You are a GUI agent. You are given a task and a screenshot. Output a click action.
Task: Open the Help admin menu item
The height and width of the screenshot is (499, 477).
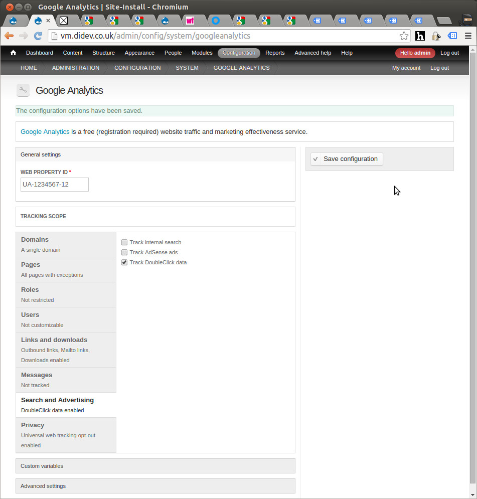point(347,53)
